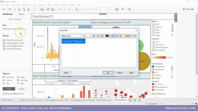Click the New Worksheet tab icon at bottom
Screen dimensions: 198x111
coord(130,100)
